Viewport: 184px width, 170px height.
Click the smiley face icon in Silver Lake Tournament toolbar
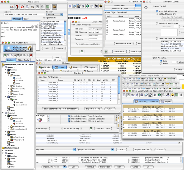click(172, 95)
